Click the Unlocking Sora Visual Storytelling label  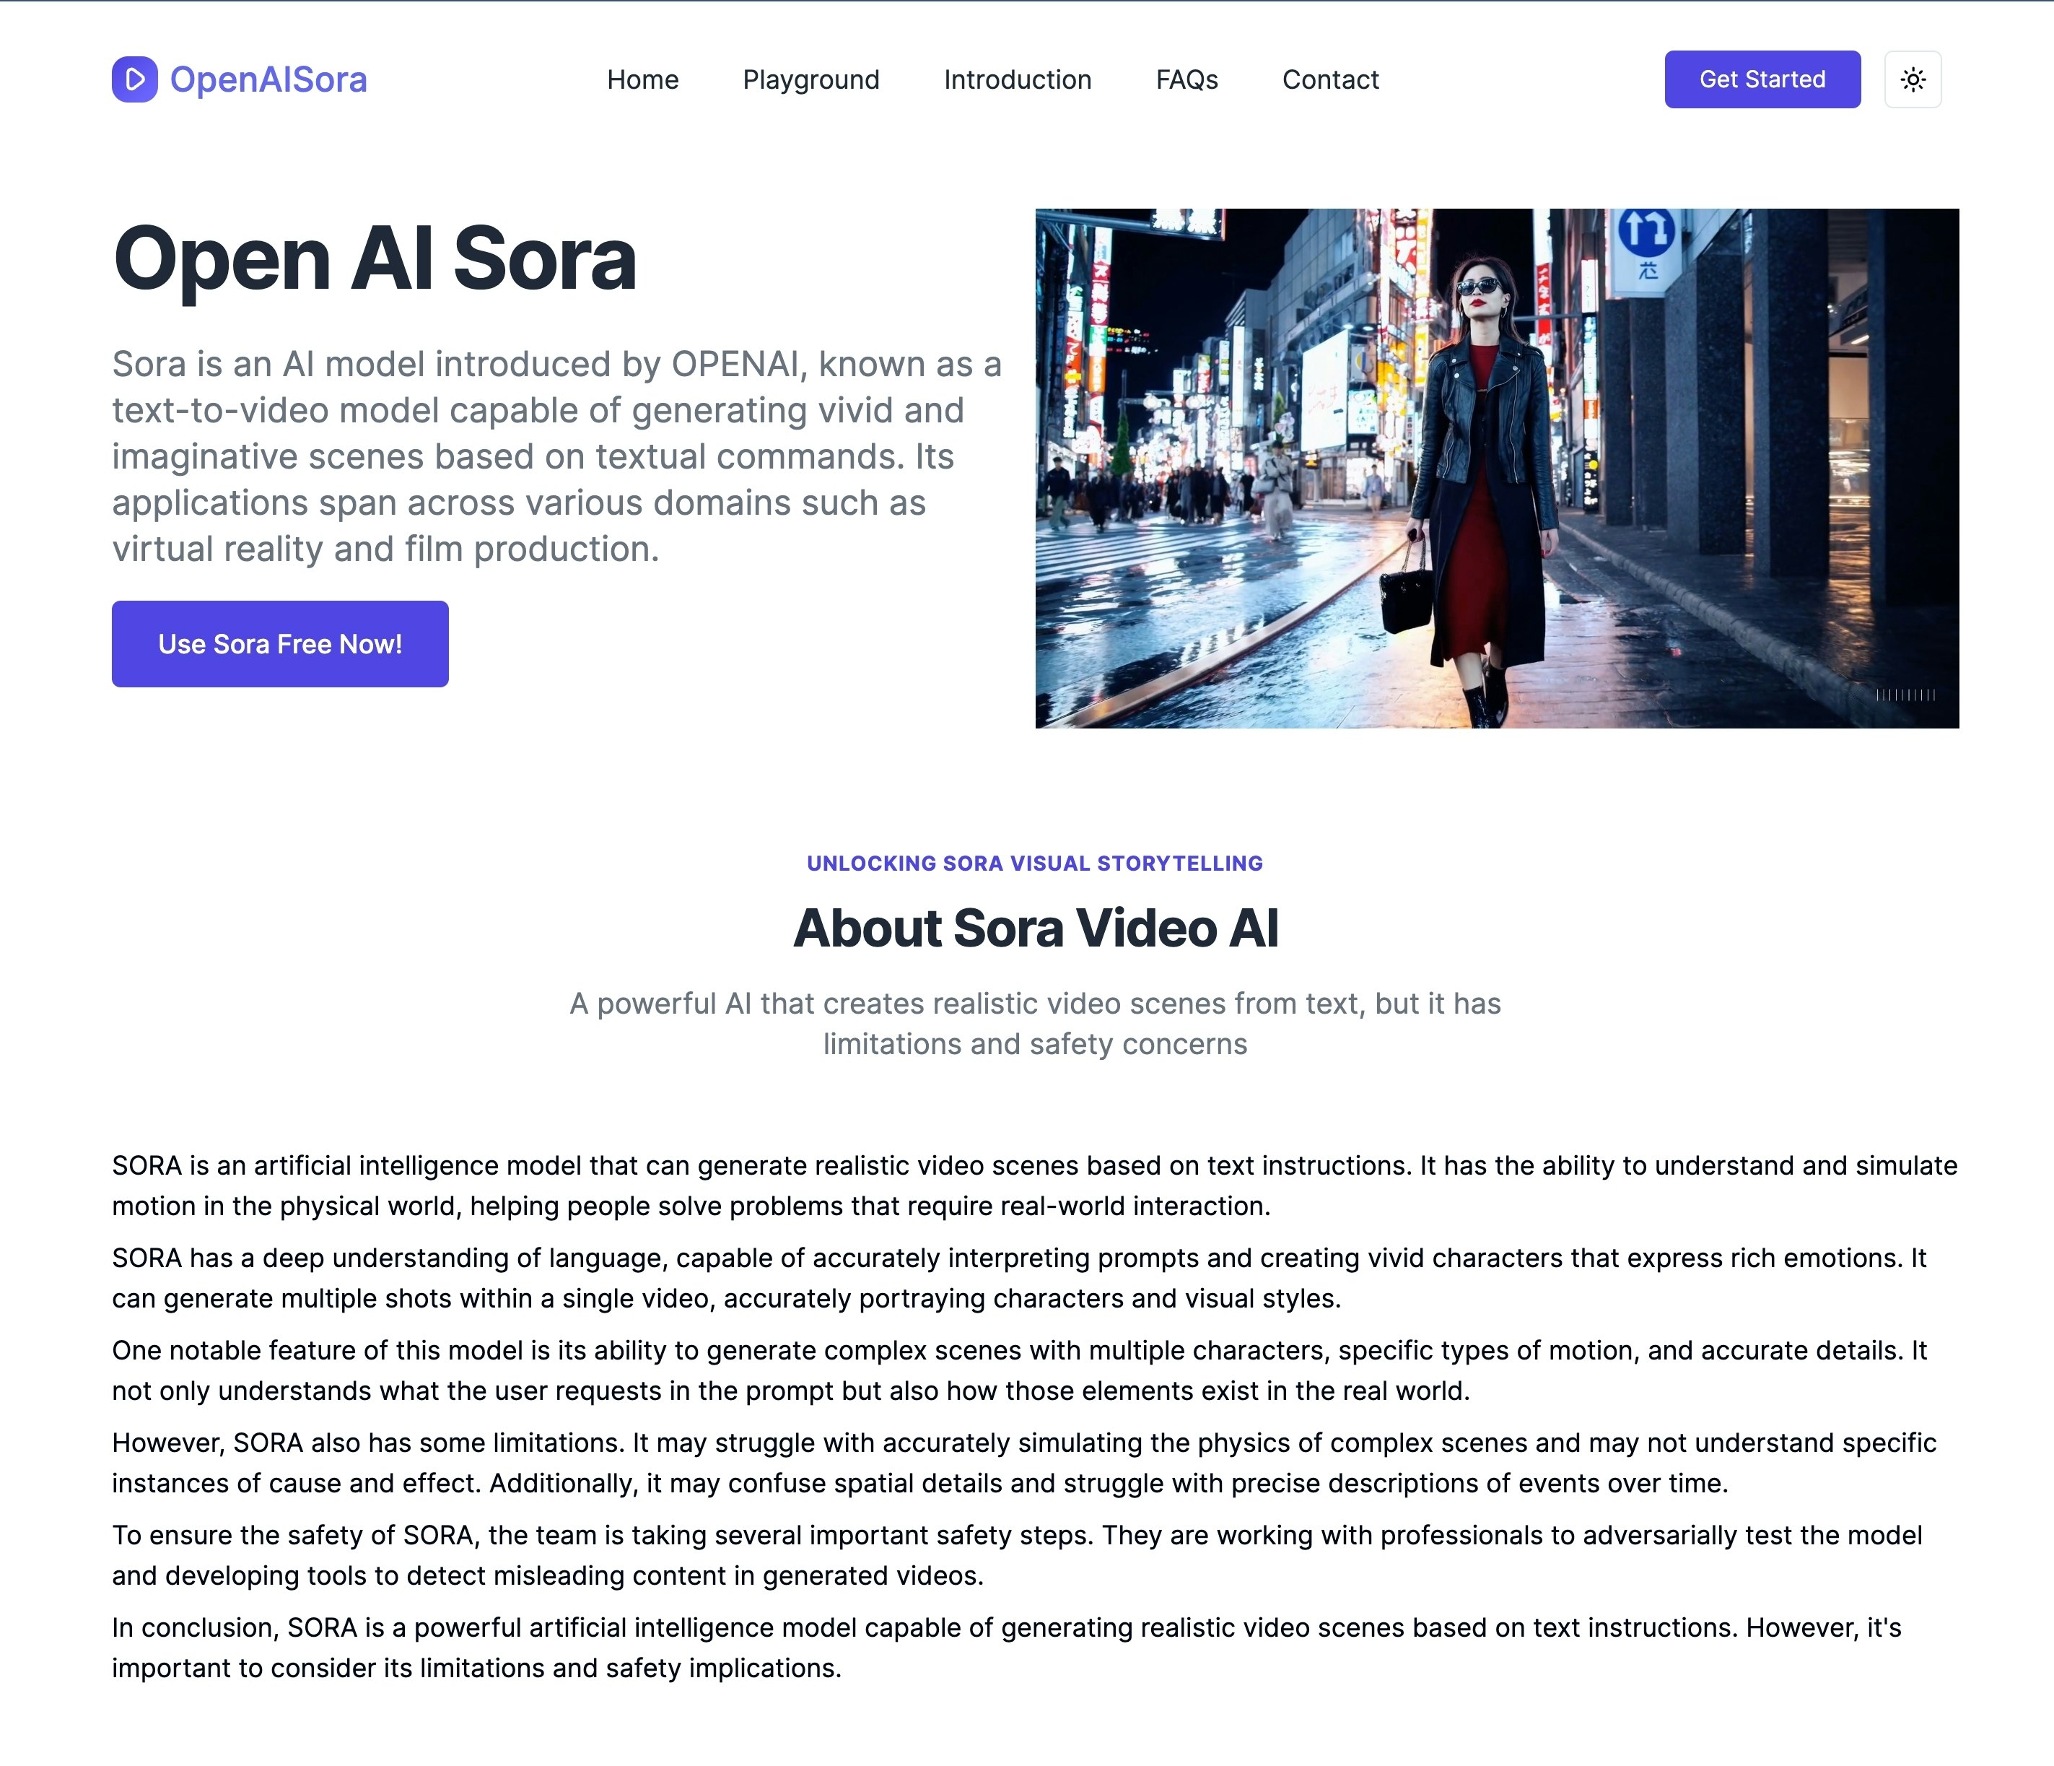1035,864
